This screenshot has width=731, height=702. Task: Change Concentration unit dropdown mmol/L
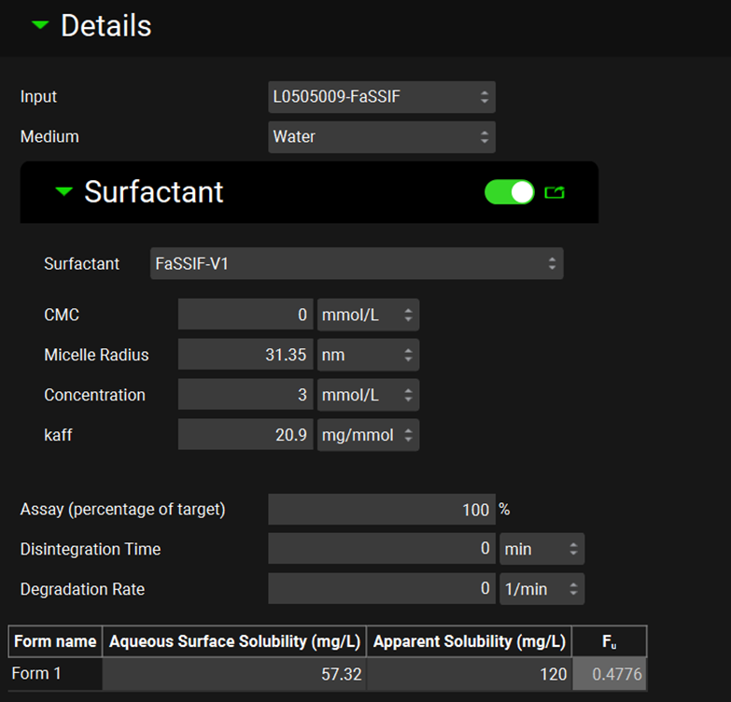pos(368,396)
